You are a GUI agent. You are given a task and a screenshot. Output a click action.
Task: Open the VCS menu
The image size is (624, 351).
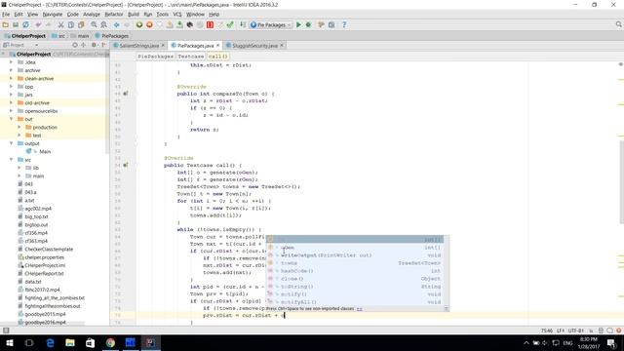pyautogui.click(x=177, y=15)
